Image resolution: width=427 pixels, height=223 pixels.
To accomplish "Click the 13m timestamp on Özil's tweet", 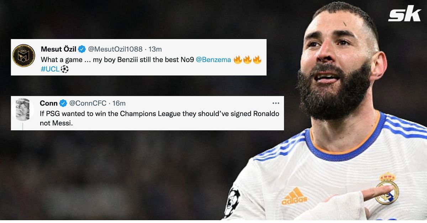I will (x=155, y=49).
